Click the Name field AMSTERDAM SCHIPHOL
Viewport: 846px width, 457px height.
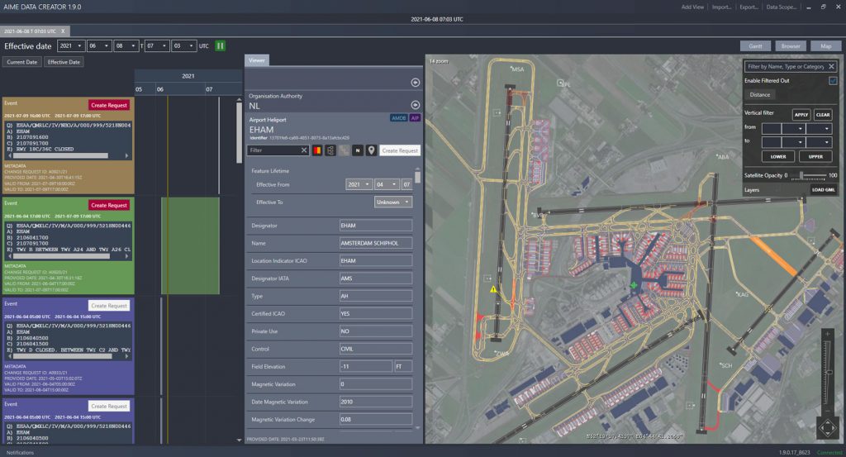point(376,243)
